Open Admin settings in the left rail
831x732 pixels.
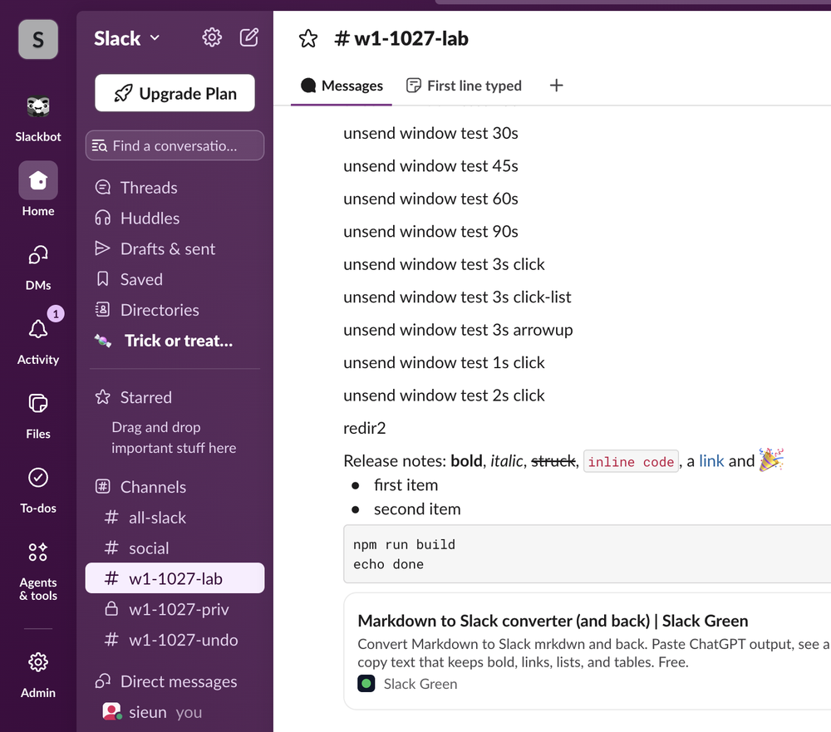click(38, 675)
